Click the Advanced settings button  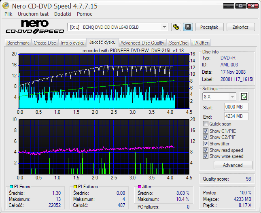[233, 165]
